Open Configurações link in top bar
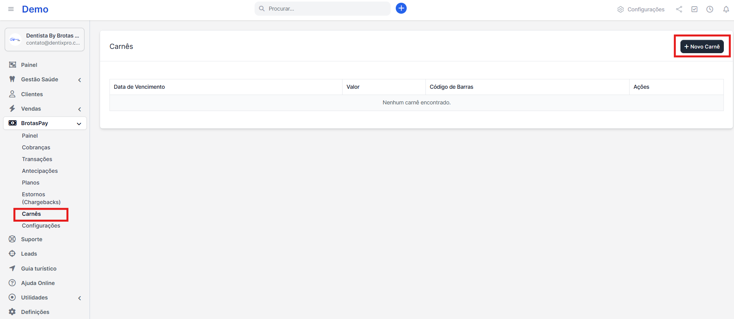 641,9
